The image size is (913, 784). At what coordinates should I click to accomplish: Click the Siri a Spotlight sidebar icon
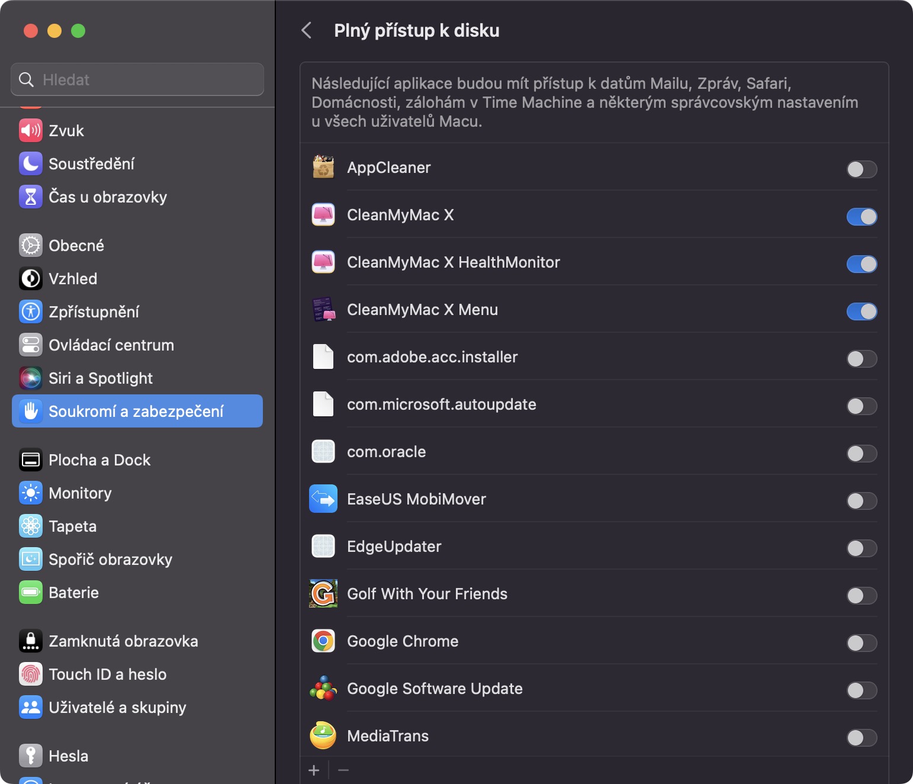point(31,378)
